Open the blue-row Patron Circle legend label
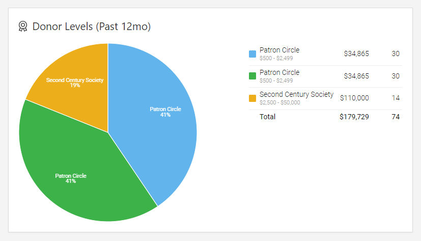Viewport: 421px width, 241px height. [279, 50]
